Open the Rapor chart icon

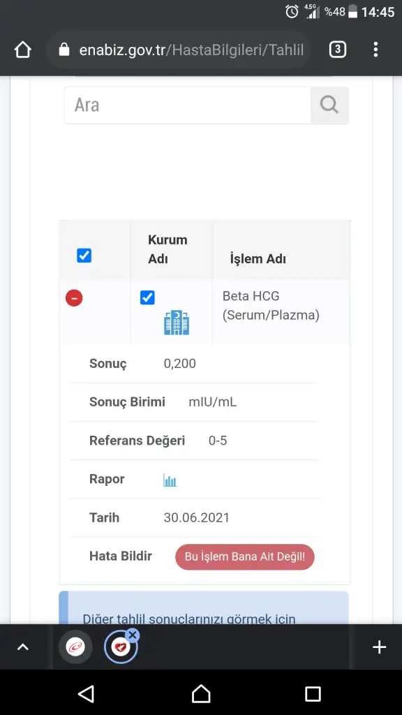pos(170,480)
